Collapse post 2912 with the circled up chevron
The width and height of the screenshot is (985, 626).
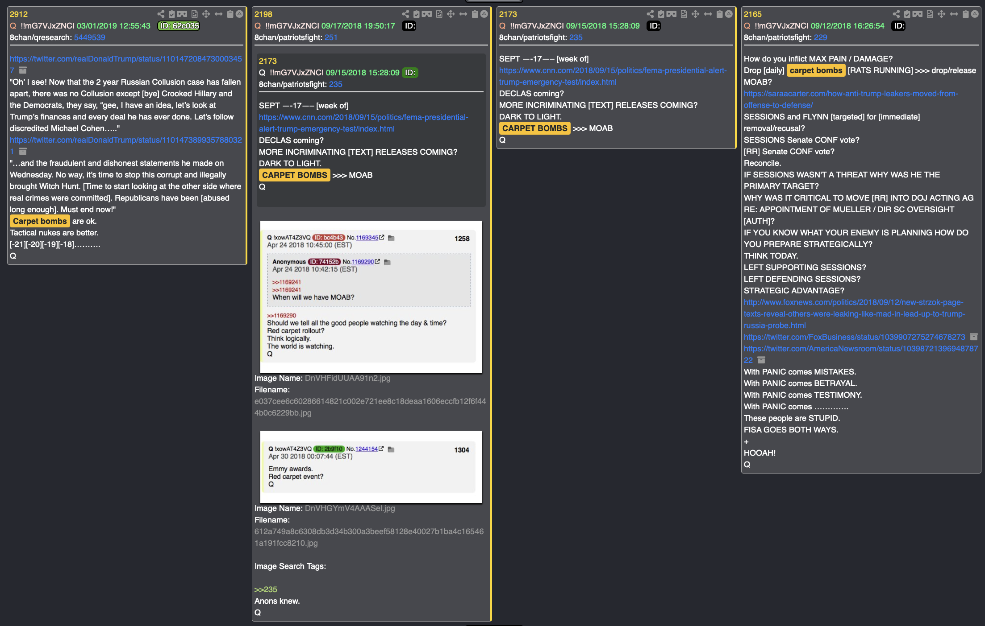point(239,14)
